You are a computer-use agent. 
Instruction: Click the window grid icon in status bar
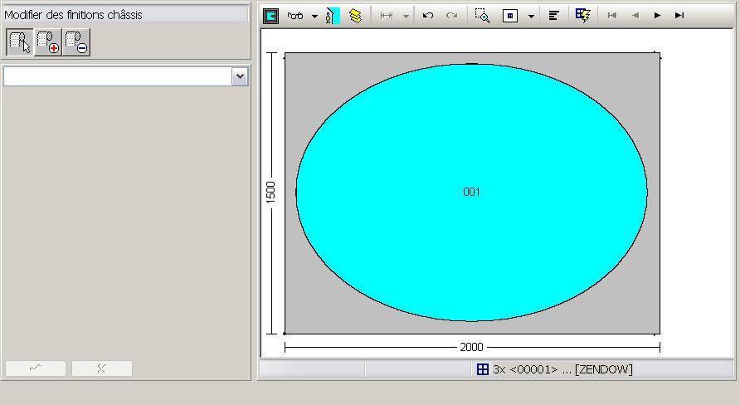pyautogui.click(x=482, y=369)
